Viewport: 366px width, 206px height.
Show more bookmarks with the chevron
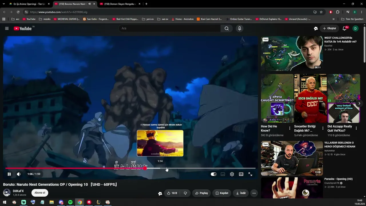333,19
